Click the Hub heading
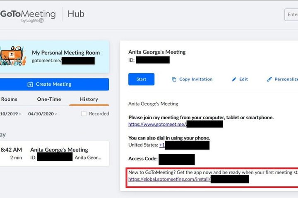Viewport: 298px width, 198px height. 76,14
